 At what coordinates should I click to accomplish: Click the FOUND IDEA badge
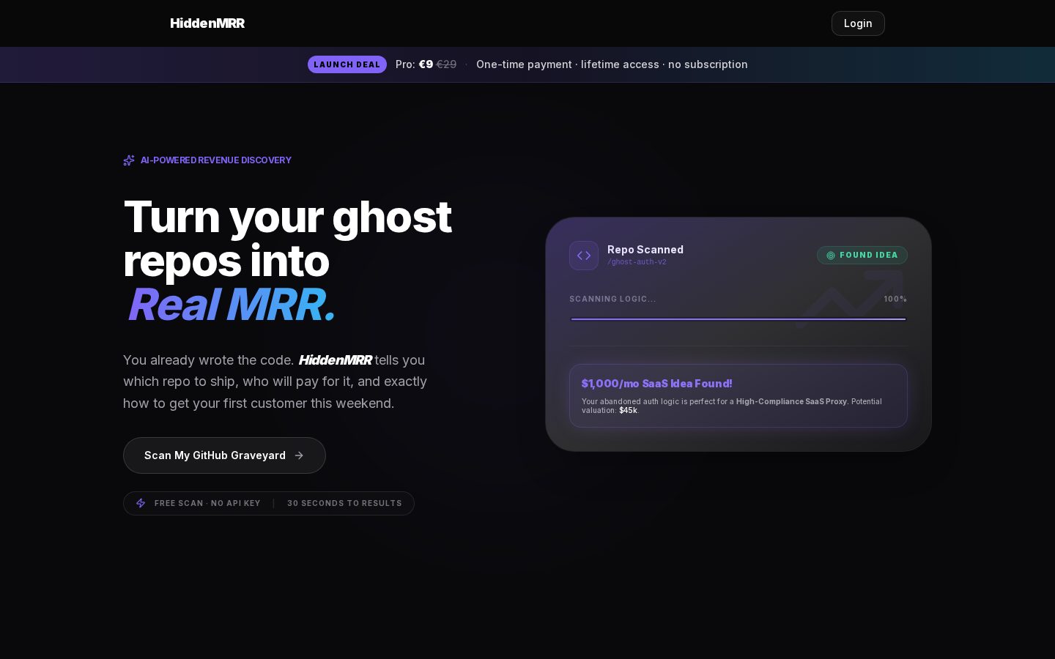[862, 256]
